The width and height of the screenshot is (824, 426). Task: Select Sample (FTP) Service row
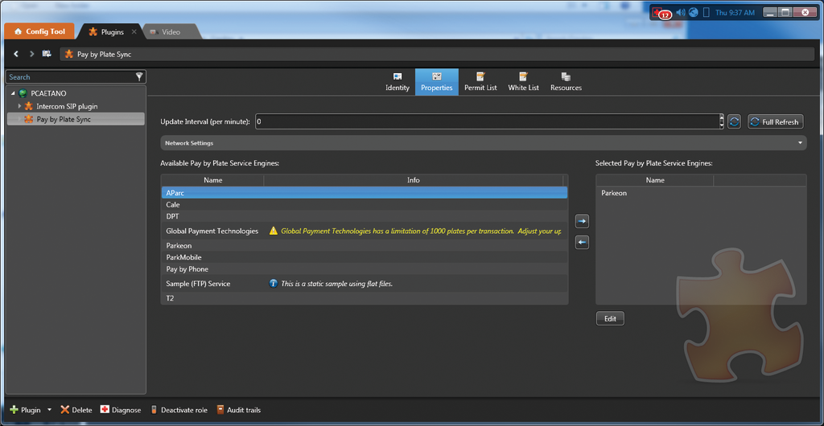[365, 284]
